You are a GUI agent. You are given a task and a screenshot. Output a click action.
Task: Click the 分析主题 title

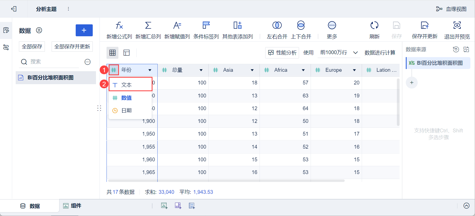[x=46, y=9]
